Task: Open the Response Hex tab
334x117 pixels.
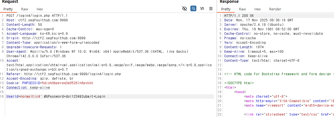Action: point(257,9)
